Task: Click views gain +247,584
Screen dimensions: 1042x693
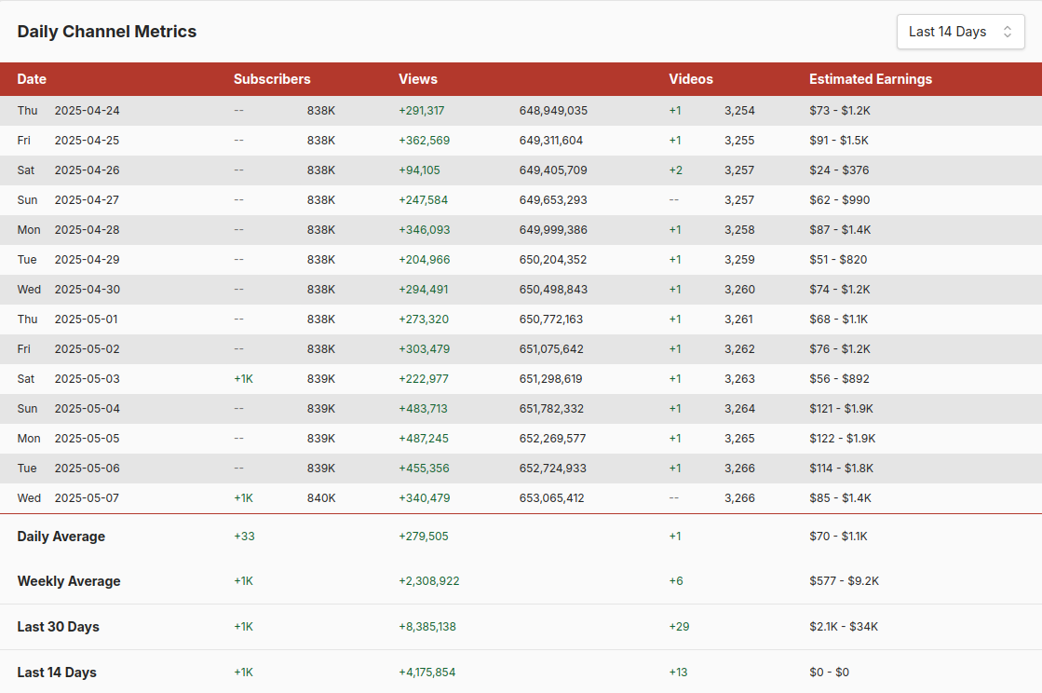Action: point(424,200)
